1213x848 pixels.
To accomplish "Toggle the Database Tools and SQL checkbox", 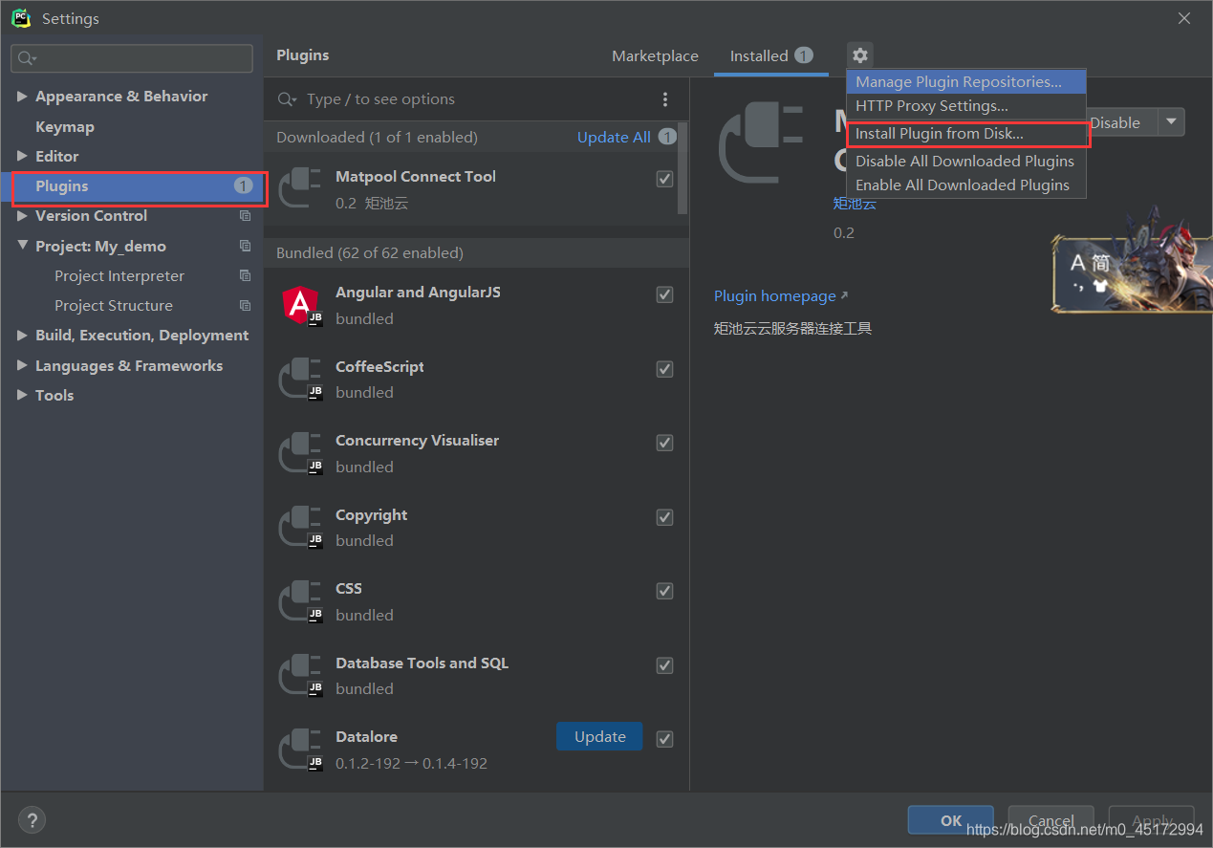I will point(664,665).
